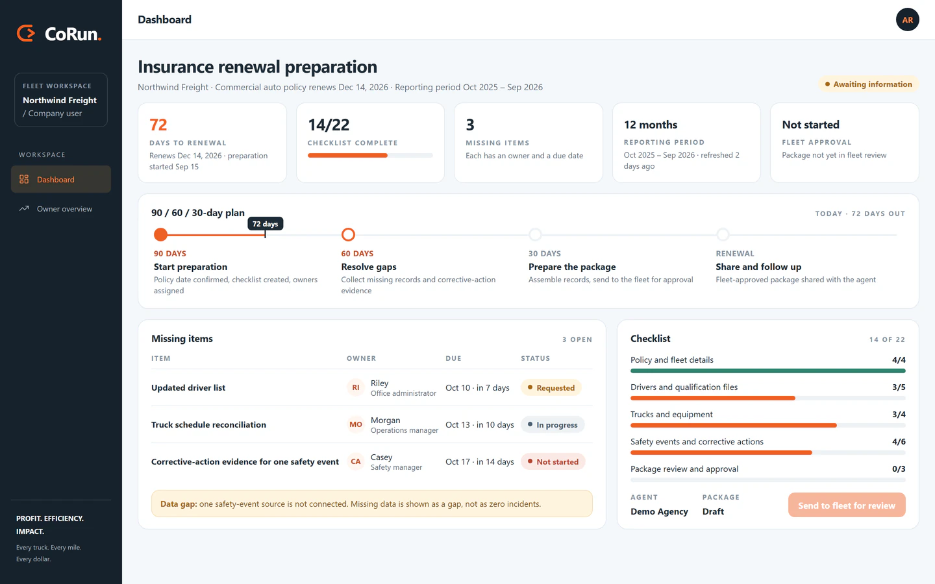
Task: Click the Dashboard grid icon in sidebar
Action: tap(24, 179)
